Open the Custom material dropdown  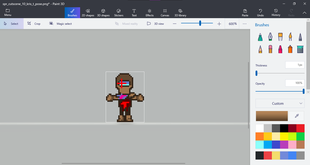[280, 103]
